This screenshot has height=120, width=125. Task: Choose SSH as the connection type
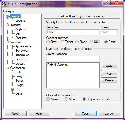(91, 42)
